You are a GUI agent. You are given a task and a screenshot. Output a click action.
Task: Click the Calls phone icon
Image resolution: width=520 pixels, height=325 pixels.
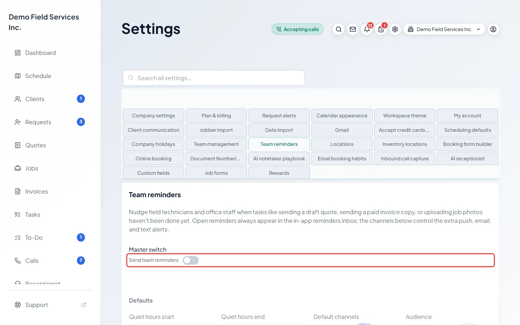click(x=18, y=261)
